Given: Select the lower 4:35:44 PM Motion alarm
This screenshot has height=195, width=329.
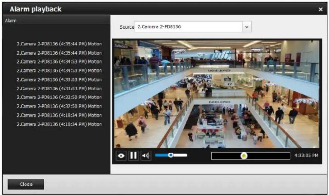Looking at the screenshot, I should tap(59, 53).
